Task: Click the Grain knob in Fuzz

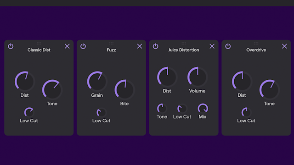Action: [97, 81]
